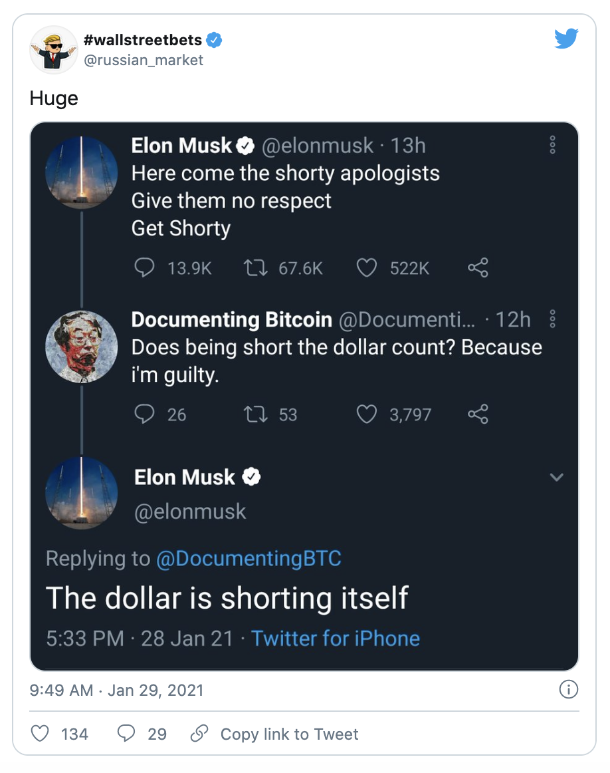Image resolution: width=610 pixels, height=773 pixels.
Task: Share the Documenting Bitcoin tweet
Action: pos(478,414)
